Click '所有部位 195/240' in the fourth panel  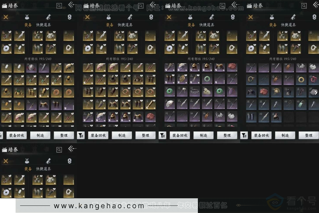tap(283, 59)
